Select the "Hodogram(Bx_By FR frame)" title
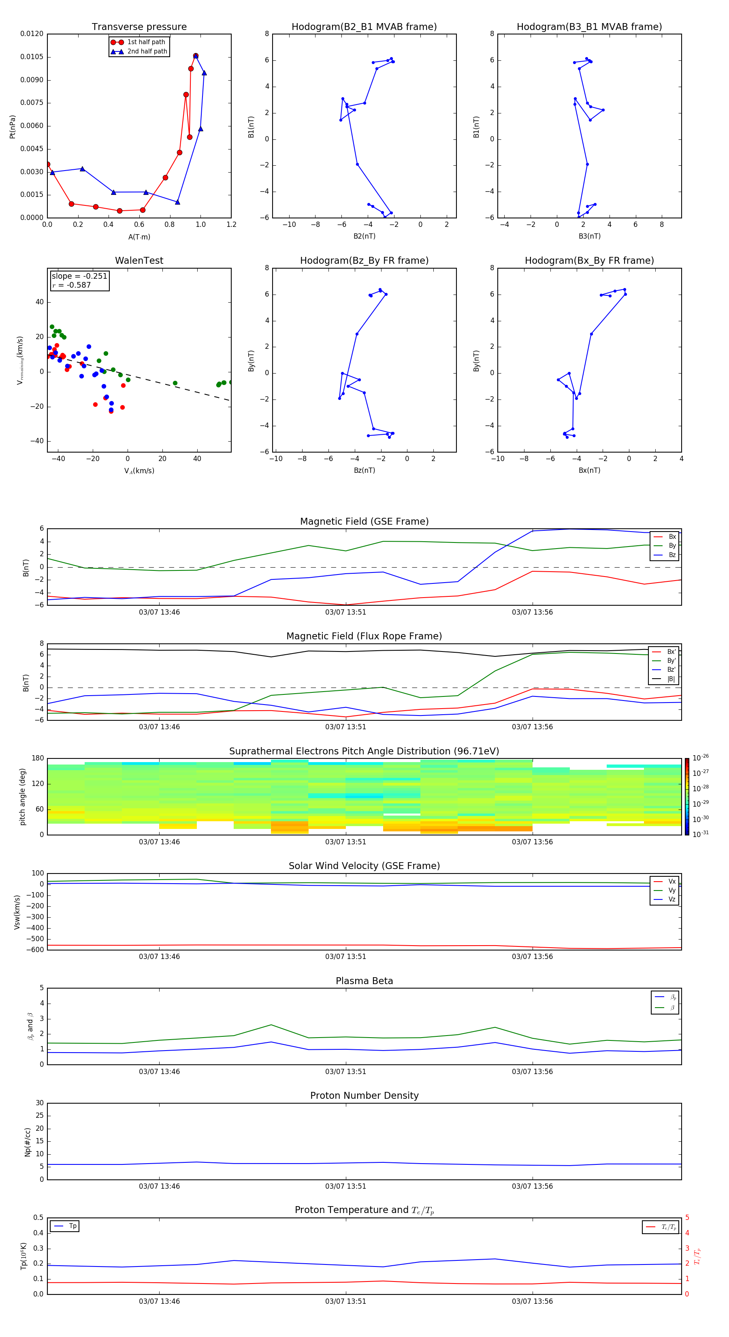Viewport: 729px width, 1337px height. (x=589, y=261)
